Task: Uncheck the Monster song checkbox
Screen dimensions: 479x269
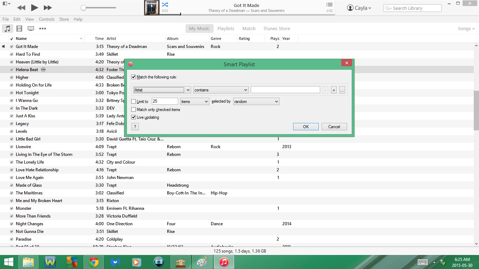Action: tap(12, 208)
